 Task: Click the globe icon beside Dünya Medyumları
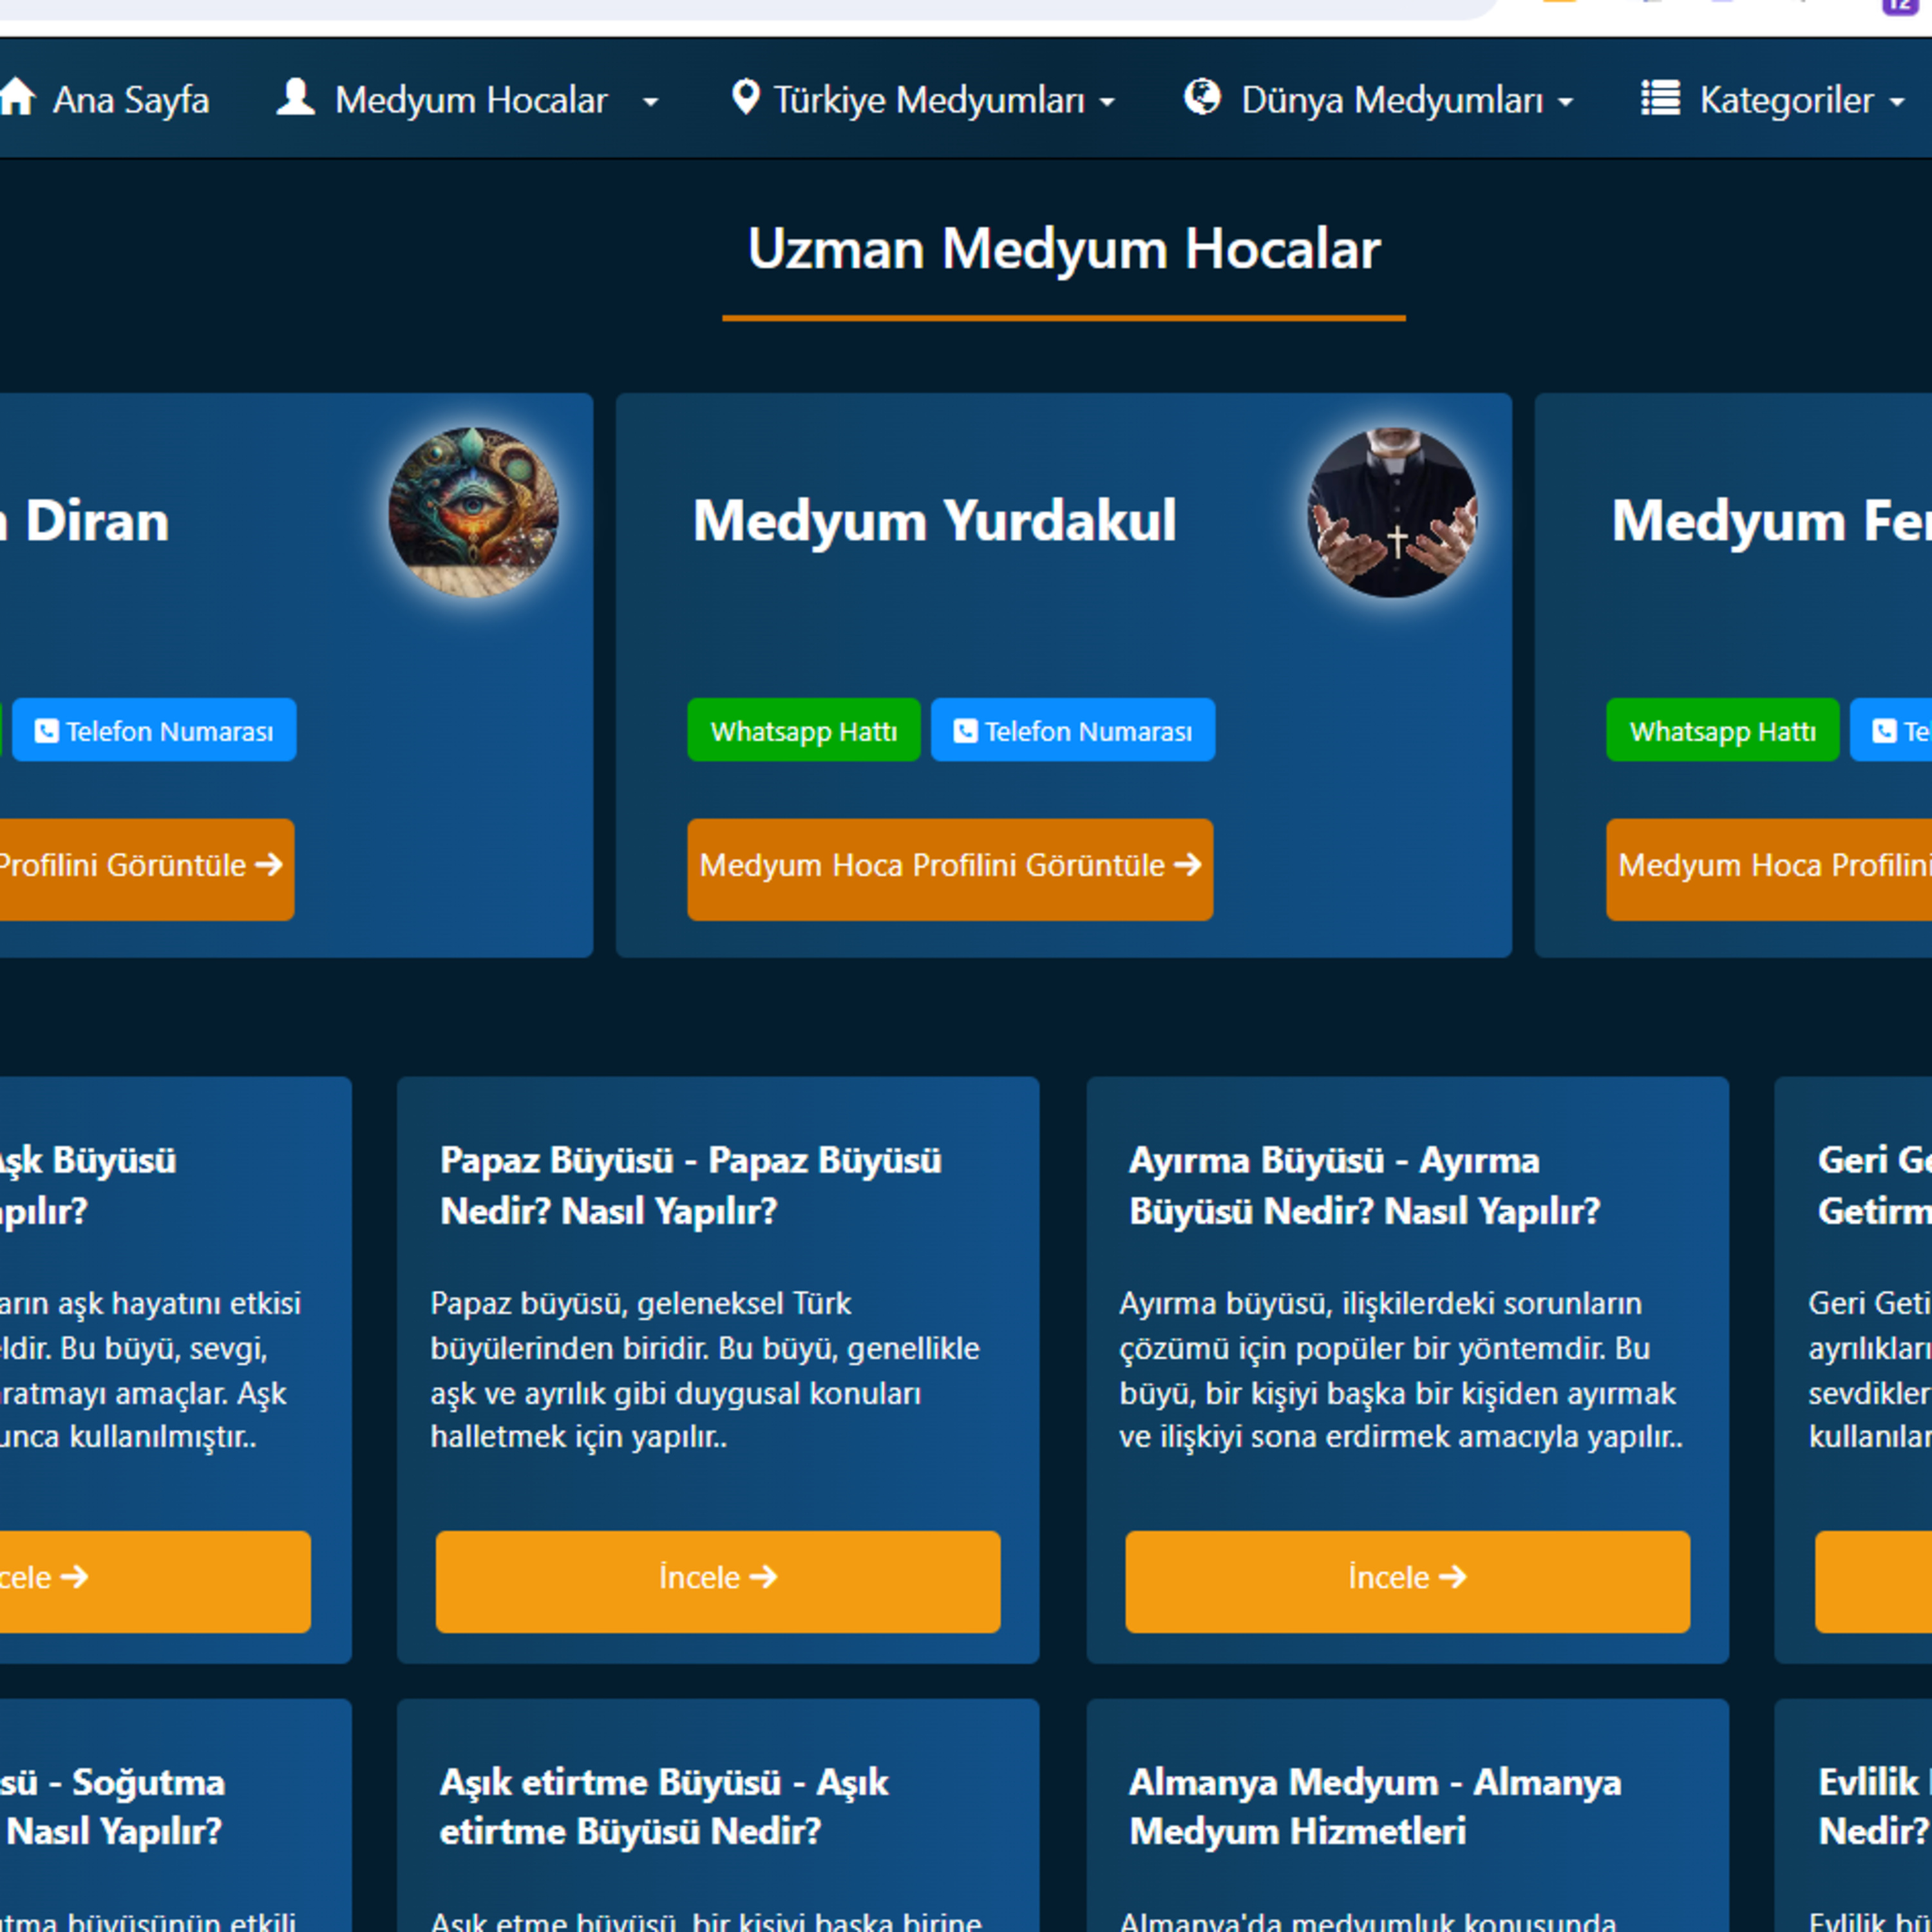(x=1202, y=97)
